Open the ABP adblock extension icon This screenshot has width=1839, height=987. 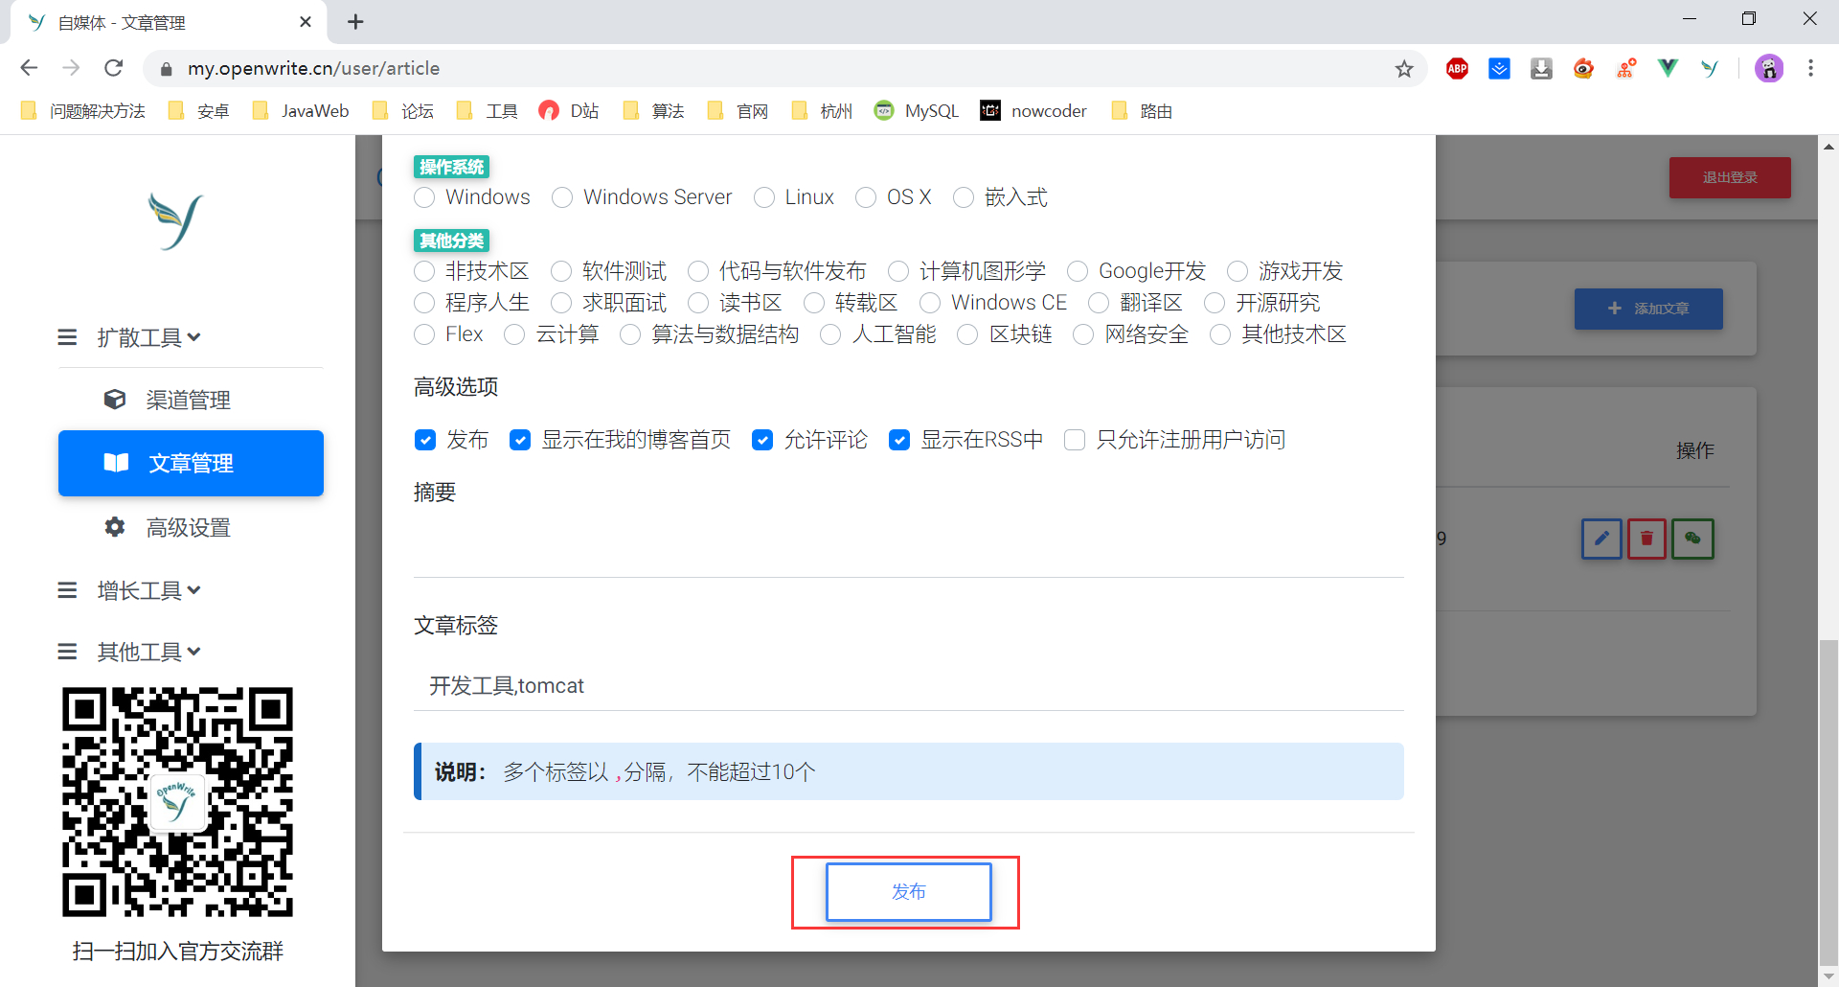click(x=1457, y=68)
